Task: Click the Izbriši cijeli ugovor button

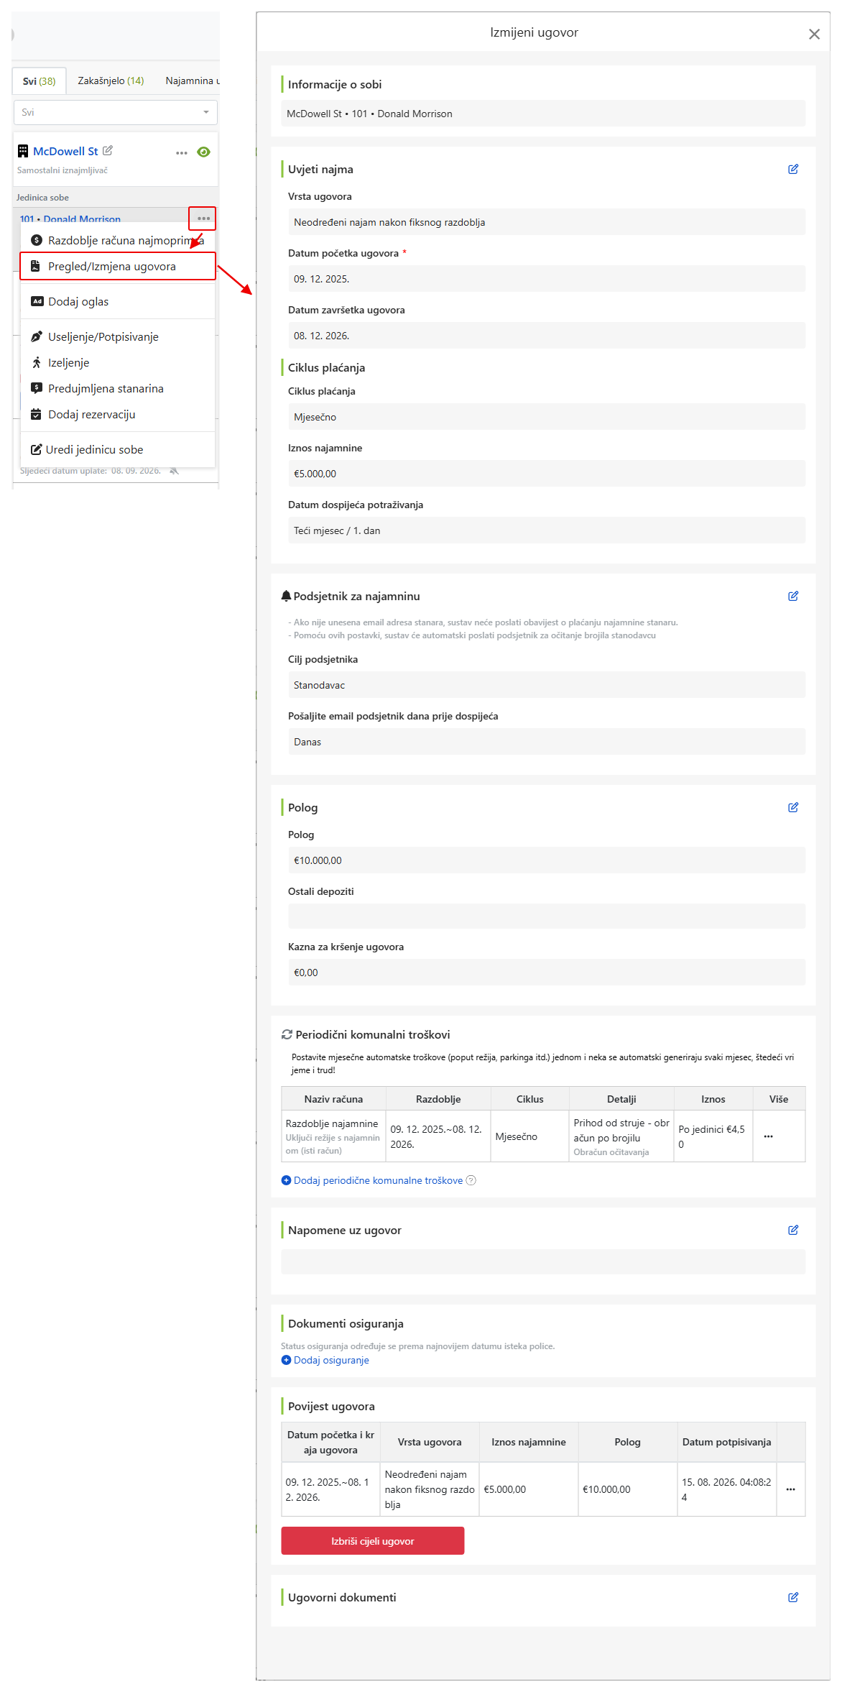Action: (x=372, y=1541)
